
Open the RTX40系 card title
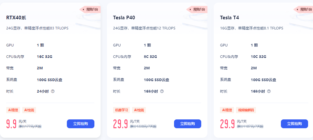[x=16, y=18]
